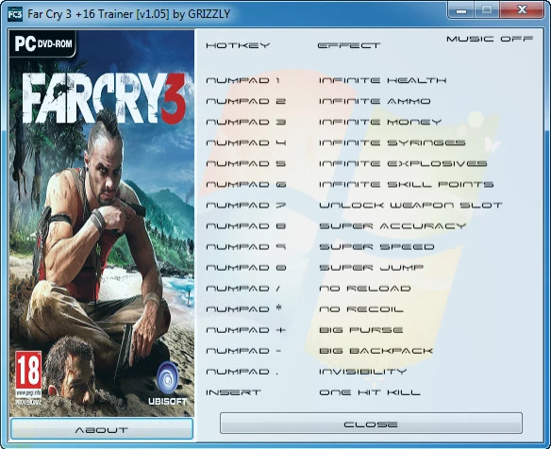
Task: Minimize the trainer window
Action: [x=461, y=10]
